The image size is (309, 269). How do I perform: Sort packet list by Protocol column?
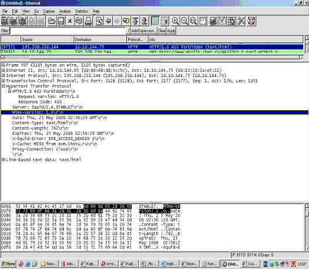click(138, 40)
